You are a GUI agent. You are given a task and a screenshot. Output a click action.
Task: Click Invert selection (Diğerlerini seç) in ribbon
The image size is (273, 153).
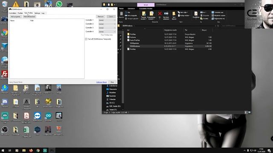(x=218, y=19)
